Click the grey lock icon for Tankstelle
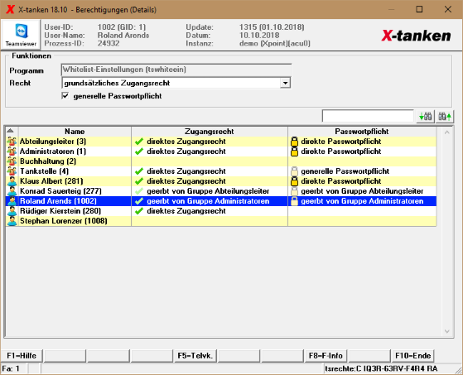Viewport: 463px width, 375px height. point(294,171)
